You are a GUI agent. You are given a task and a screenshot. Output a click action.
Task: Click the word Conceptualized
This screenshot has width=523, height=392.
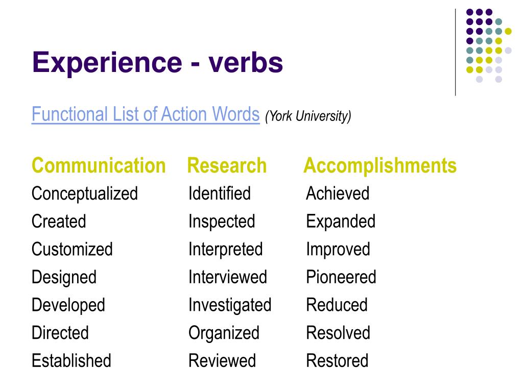(x=85, y=194)
